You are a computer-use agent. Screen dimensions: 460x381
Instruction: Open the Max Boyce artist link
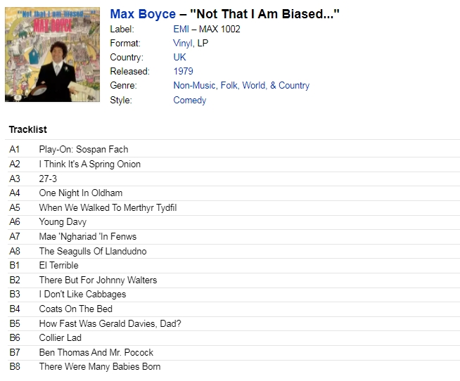click(x=143, y=14)
